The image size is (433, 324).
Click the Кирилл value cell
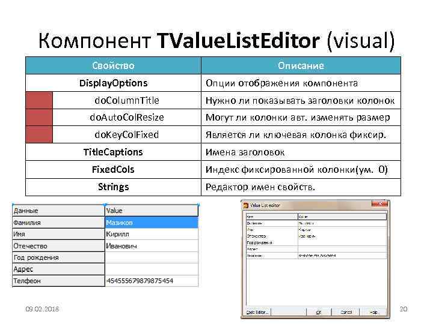click(x=152, y=234)
